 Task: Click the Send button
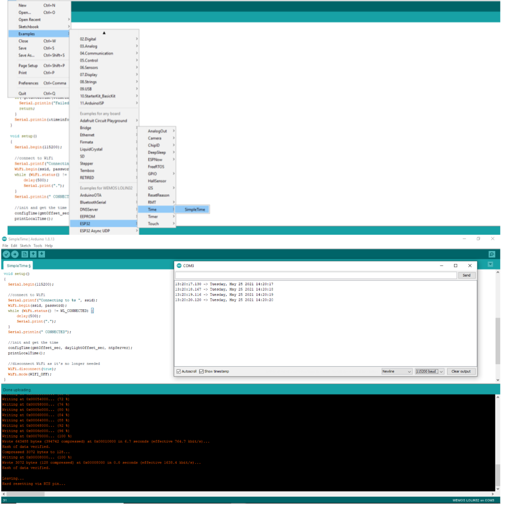point(466,275)
